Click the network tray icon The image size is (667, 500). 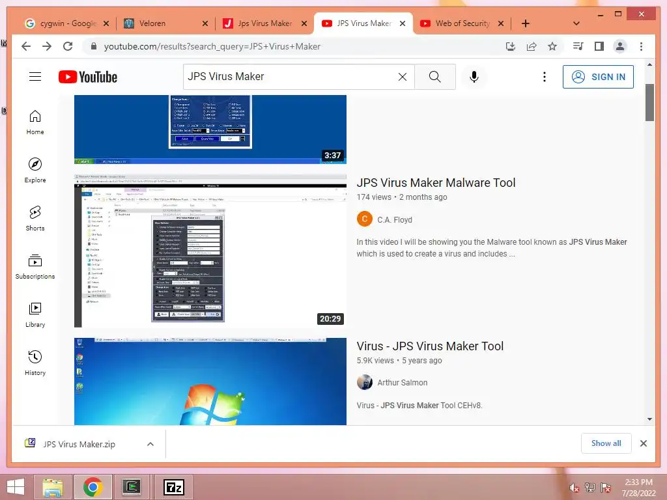click(590, 488)
